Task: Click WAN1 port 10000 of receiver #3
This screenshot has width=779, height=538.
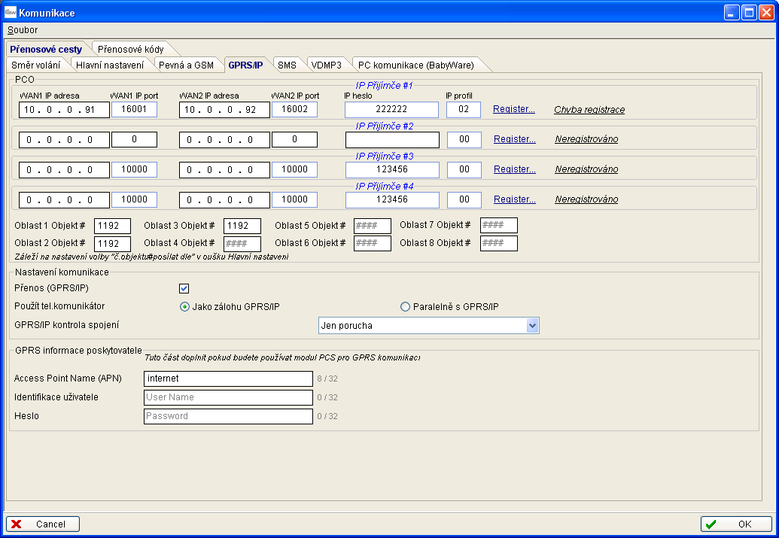Action: [134, 169]
